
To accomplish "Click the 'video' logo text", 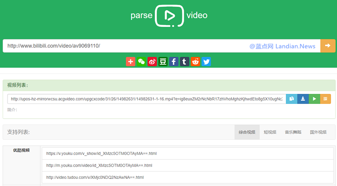I will coord(197,15).
